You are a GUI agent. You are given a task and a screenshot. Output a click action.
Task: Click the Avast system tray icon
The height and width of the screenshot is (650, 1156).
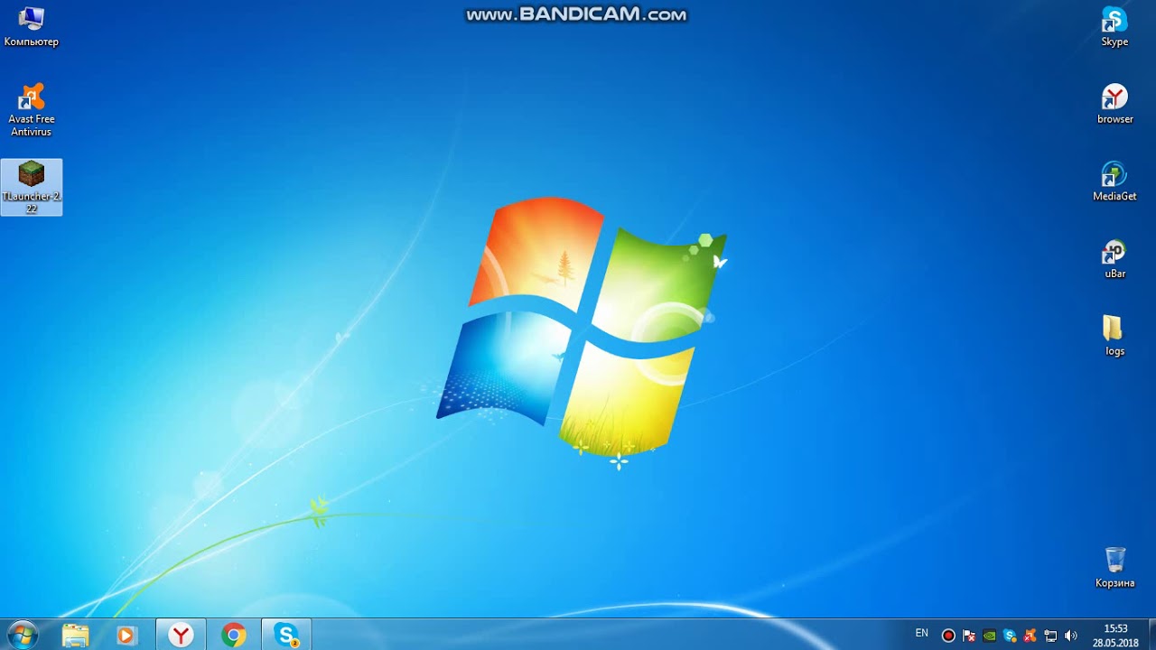[x=1030, y=636]
